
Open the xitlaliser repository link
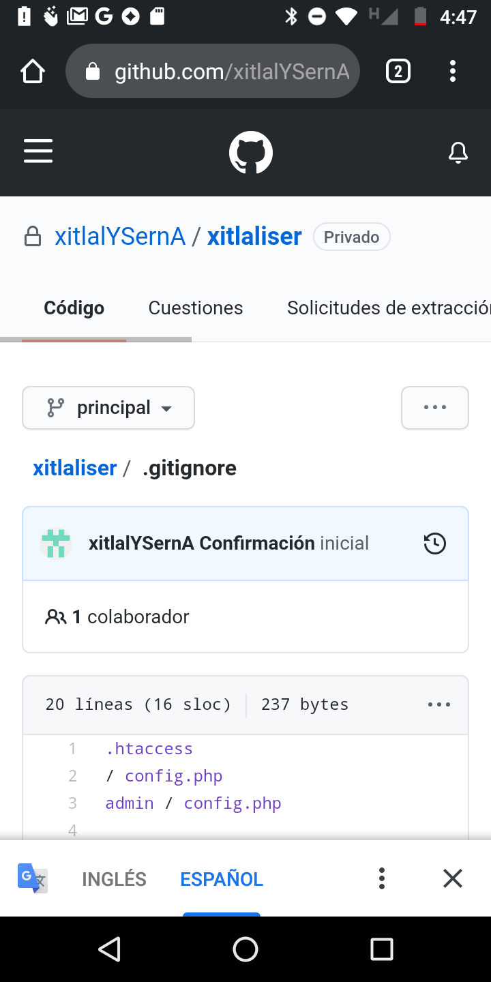254,237
